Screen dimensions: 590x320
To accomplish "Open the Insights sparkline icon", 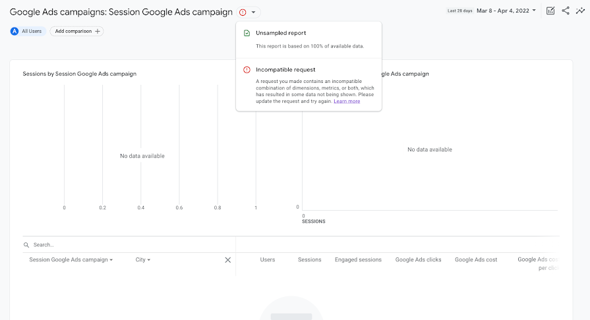I will point(580,11).
